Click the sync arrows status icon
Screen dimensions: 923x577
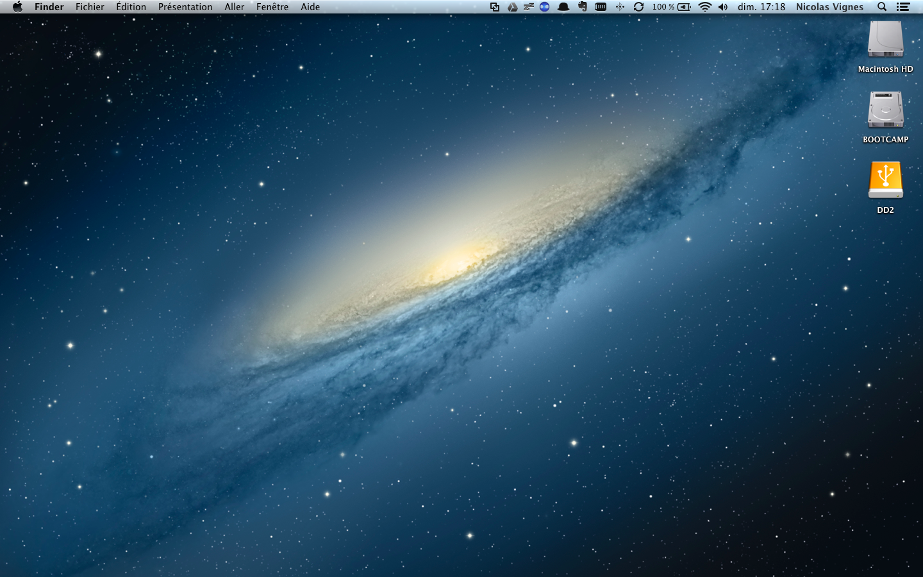pyautogui.click(x=638, y=7)
